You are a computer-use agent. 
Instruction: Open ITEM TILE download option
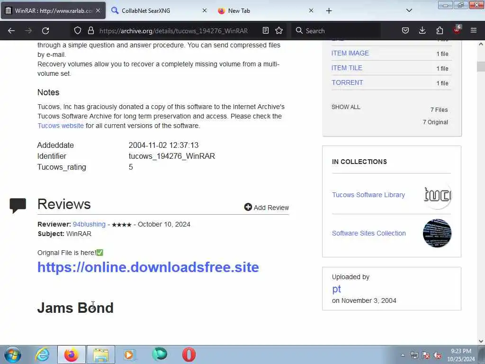(x=347, y=68)
